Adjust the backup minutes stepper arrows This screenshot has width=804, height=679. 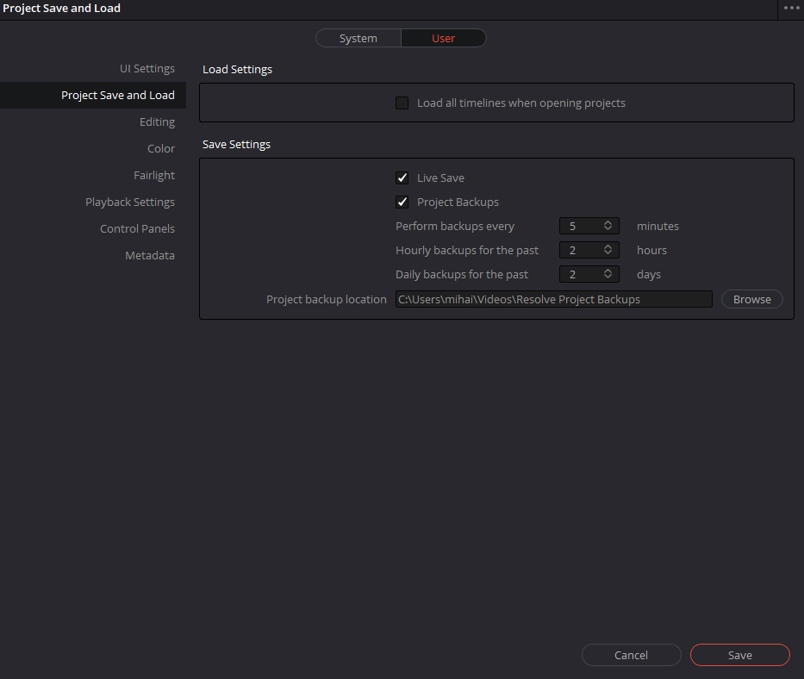point(608,226)
